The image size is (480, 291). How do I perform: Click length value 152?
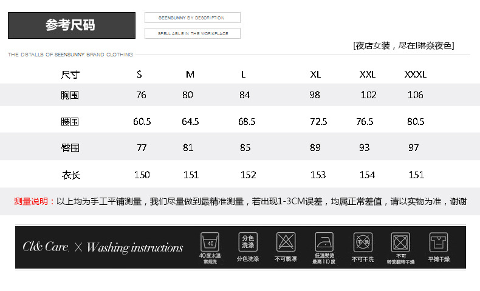coord(249,175)
